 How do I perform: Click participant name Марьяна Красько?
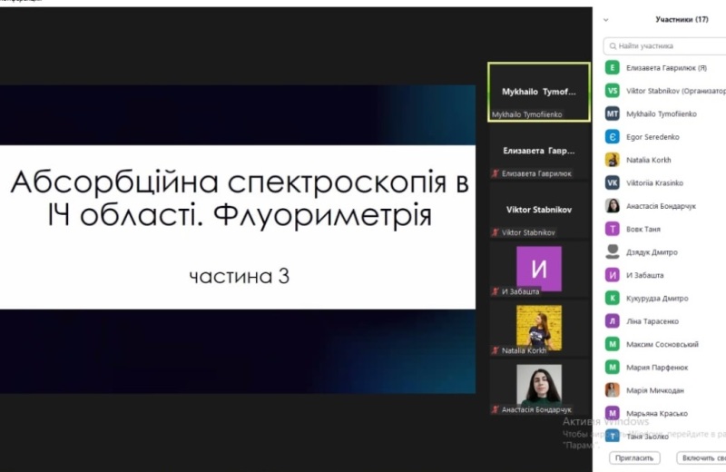point(657,414)
